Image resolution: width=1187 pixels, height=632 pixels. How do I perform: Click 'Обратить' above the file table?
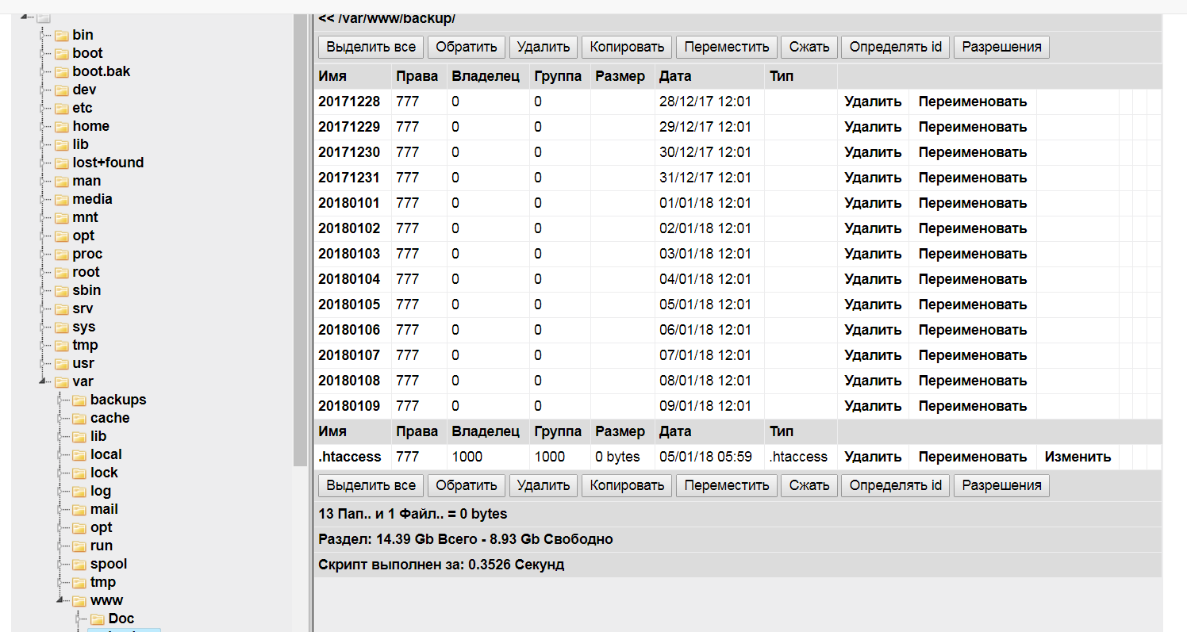click(x=467, y=47)
